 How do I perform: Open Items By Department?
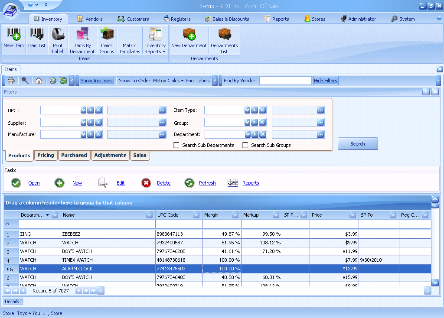point(82,40)
